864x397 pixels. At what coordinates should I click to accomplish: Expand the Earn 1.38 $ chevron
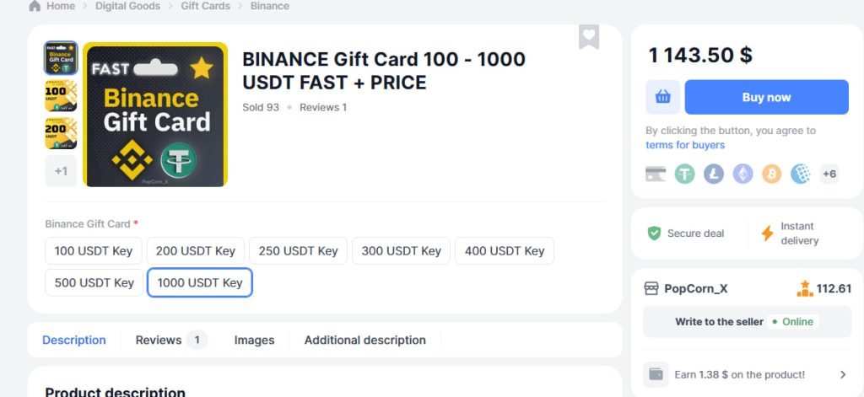842,374
